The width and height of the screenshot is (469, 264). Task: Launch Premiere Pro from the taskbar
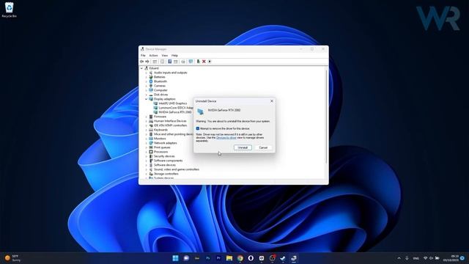pyautogui.click(x=218, y=258)
